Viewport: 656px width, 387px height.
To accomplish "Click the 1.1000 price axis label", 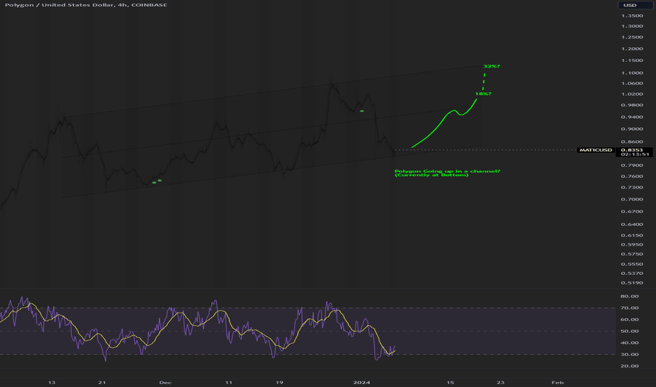I will (x=632, y=72).
